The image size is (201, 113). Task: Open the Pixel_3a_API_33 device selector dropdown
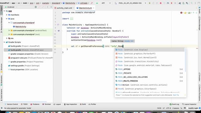[x=131, y=3]
